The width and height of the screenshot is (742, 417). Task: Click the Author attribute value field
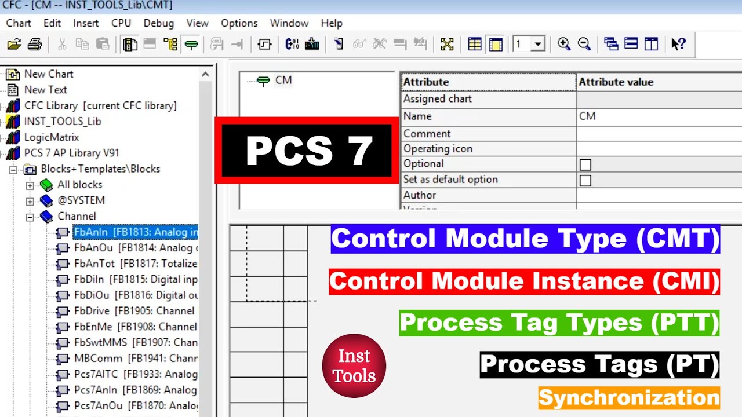pos(659,196)
